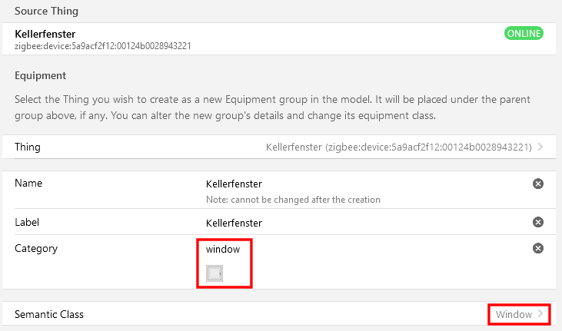Select the Window semantic class value
This screenshot has height=331, width=562.
tap(514, 315)
